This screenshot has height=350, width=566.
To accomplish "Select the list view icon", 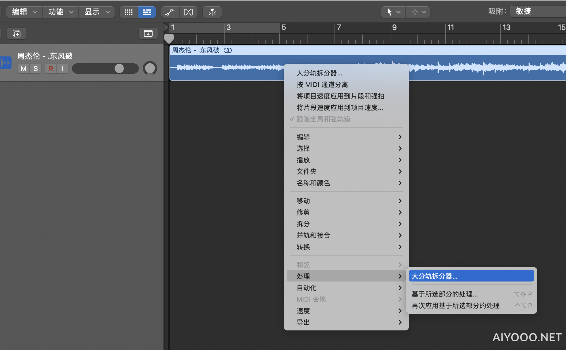I will 147,12.
